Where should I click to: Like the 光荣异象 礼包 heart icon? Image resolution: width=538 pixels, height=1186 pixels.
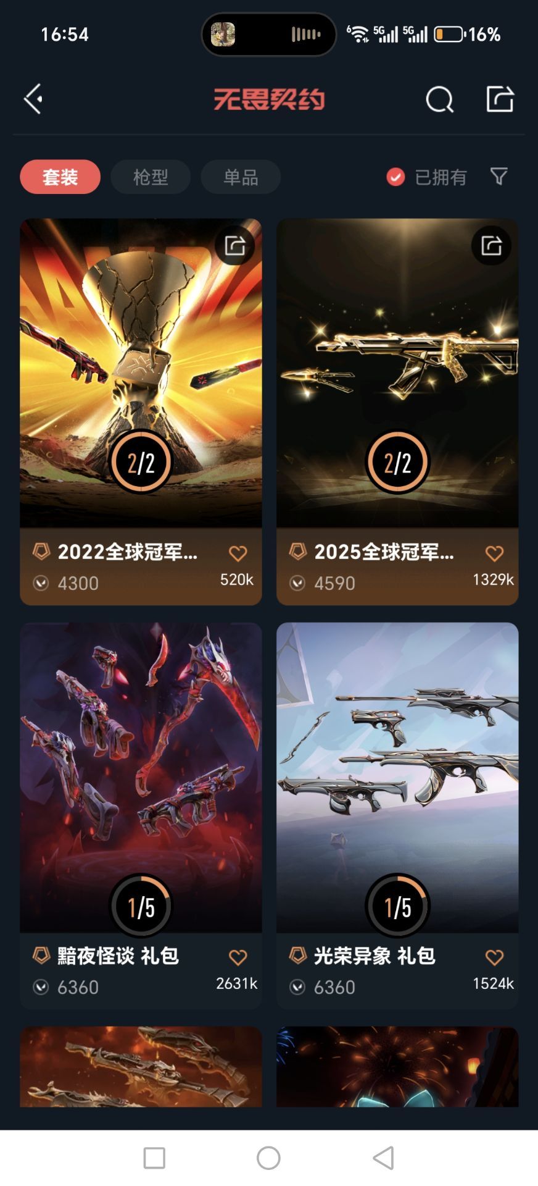pos(495,957)
